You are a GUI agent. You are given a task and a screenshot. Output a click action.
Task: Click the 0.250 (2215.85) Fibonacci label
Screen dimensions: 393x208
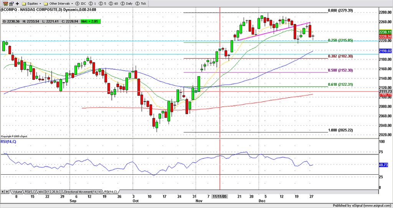coord(340,40)
